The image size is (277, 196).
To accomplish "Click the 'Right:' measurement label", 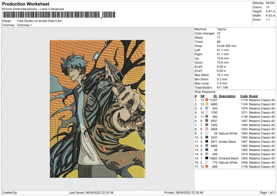I will coord(199,54).
